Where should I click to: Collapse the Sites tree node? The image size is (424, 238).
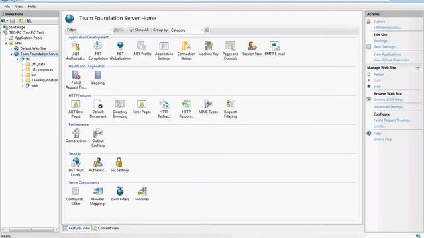6,43
